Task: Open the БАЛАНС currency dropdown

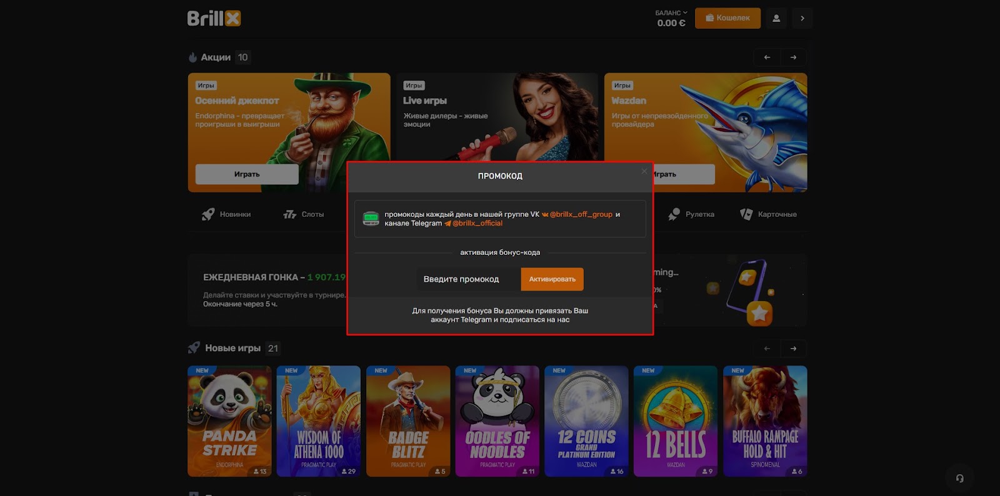Action: point(671,12)
